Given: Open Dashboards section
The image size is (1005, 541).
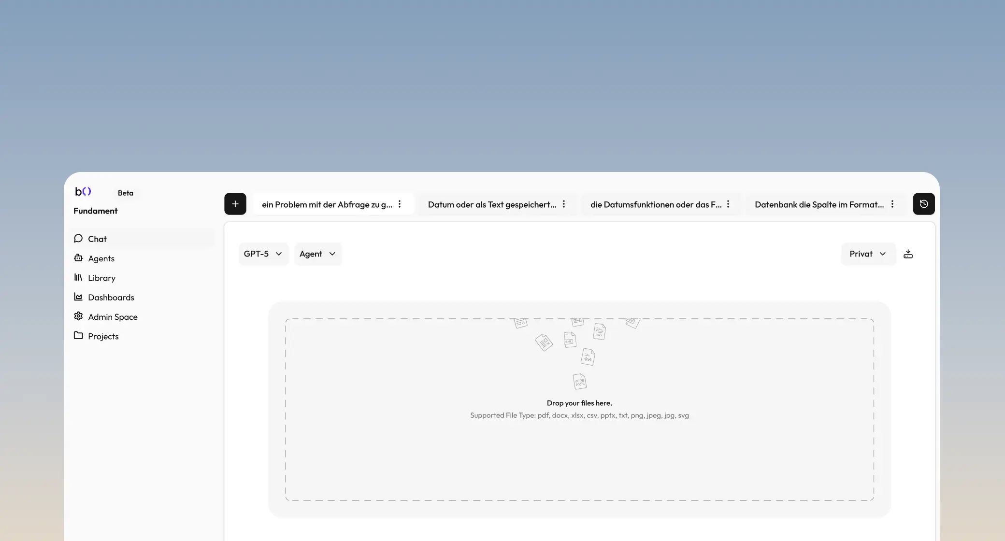Looking at the screenshot, I should pos(111,298).
